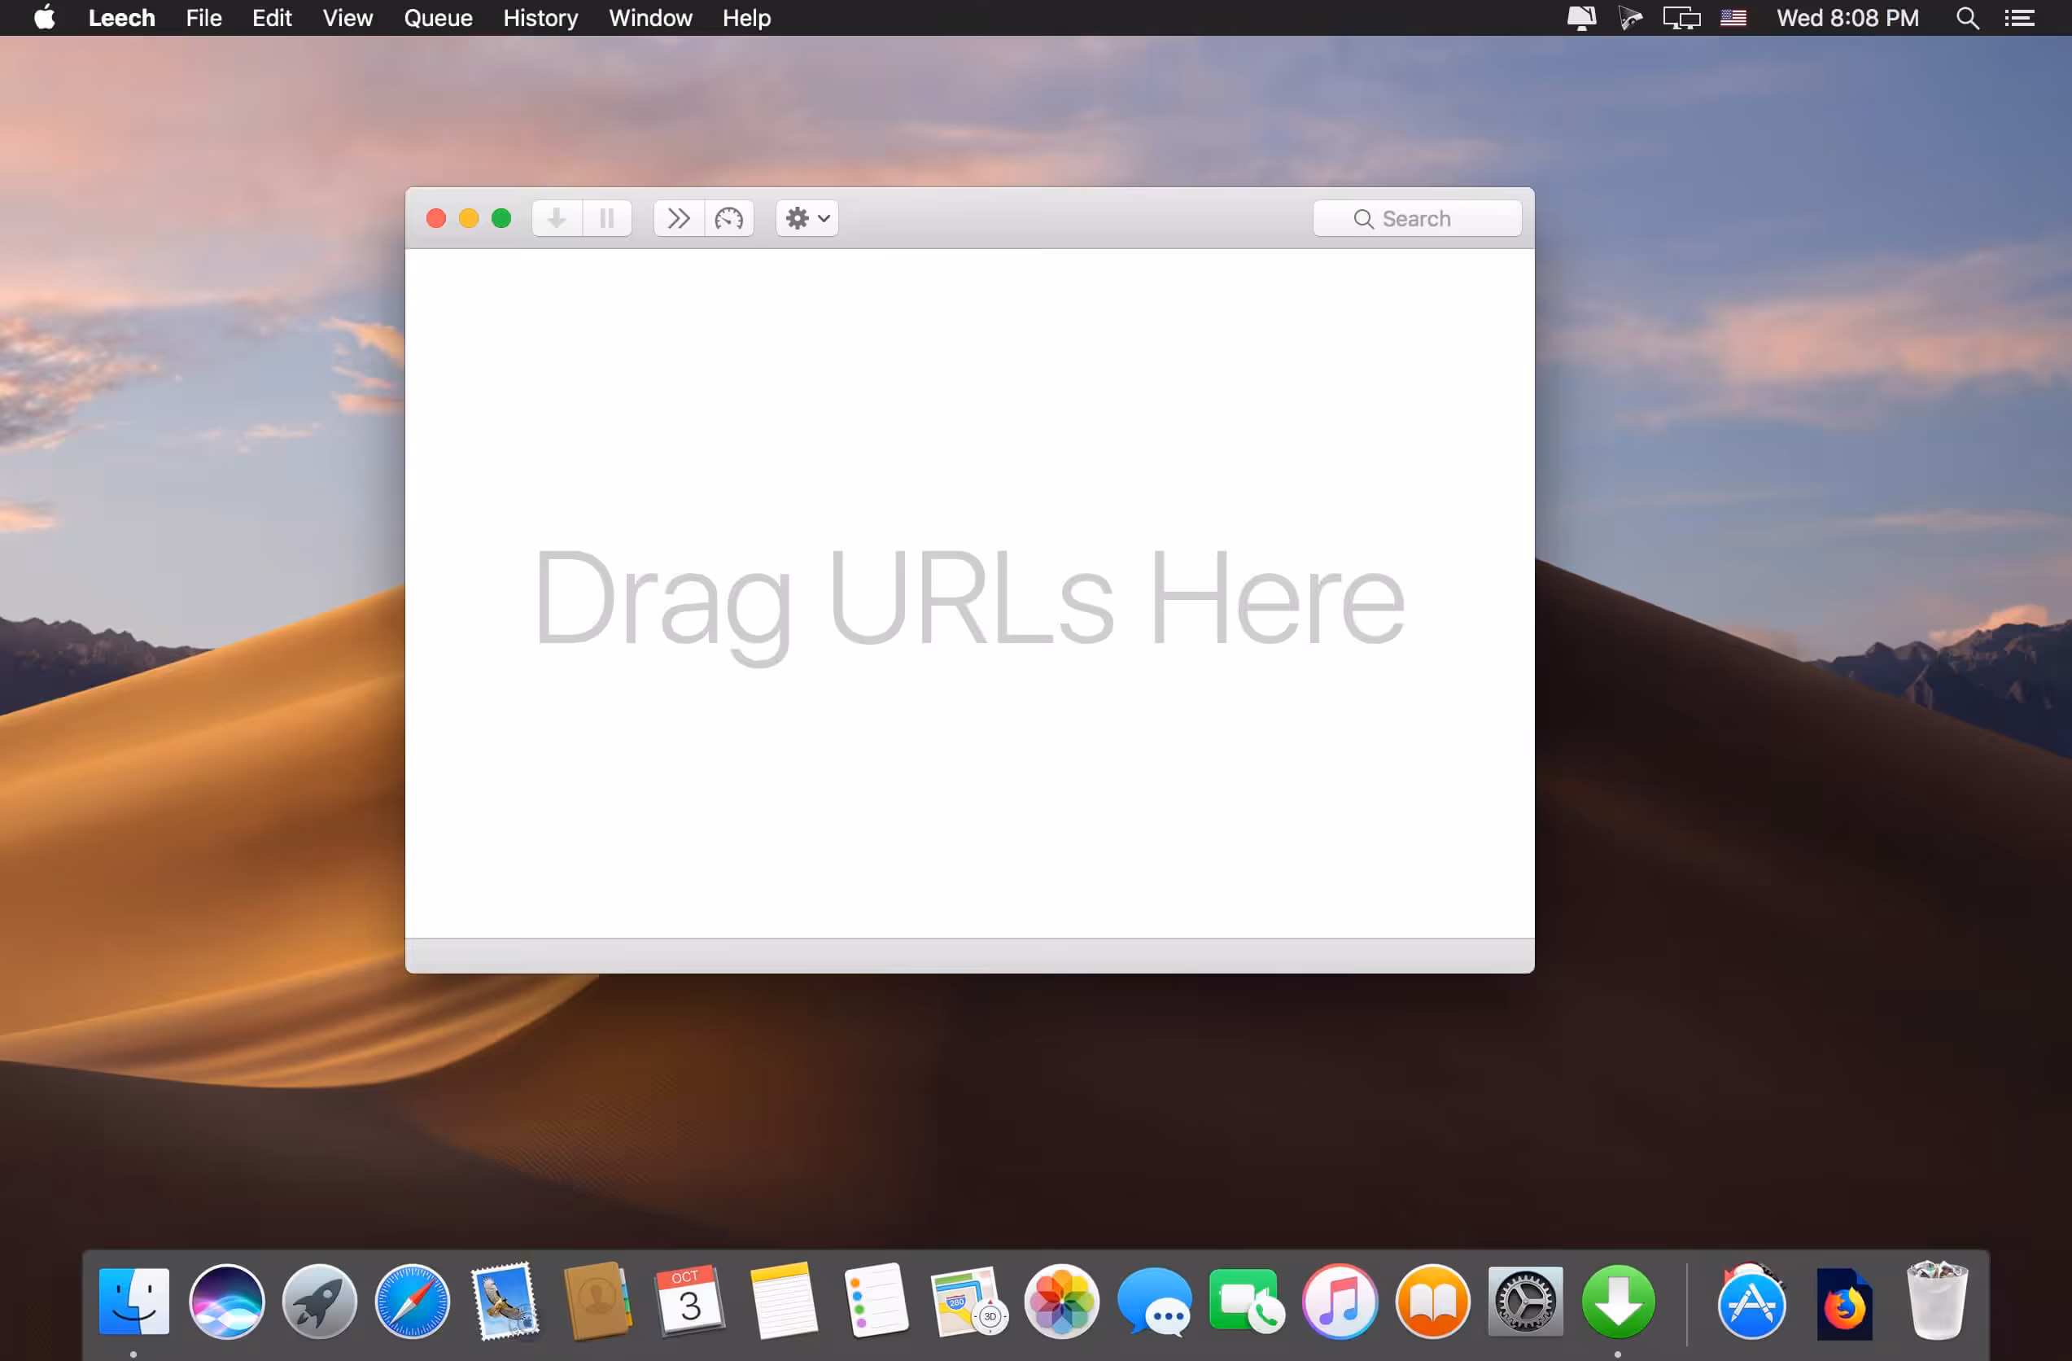
Task: Open Notification Center list icon
Action: [2020, 17]
